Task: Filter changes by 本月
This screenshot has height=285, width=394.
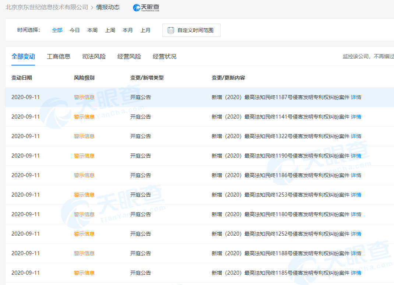Action: (128, 30)
